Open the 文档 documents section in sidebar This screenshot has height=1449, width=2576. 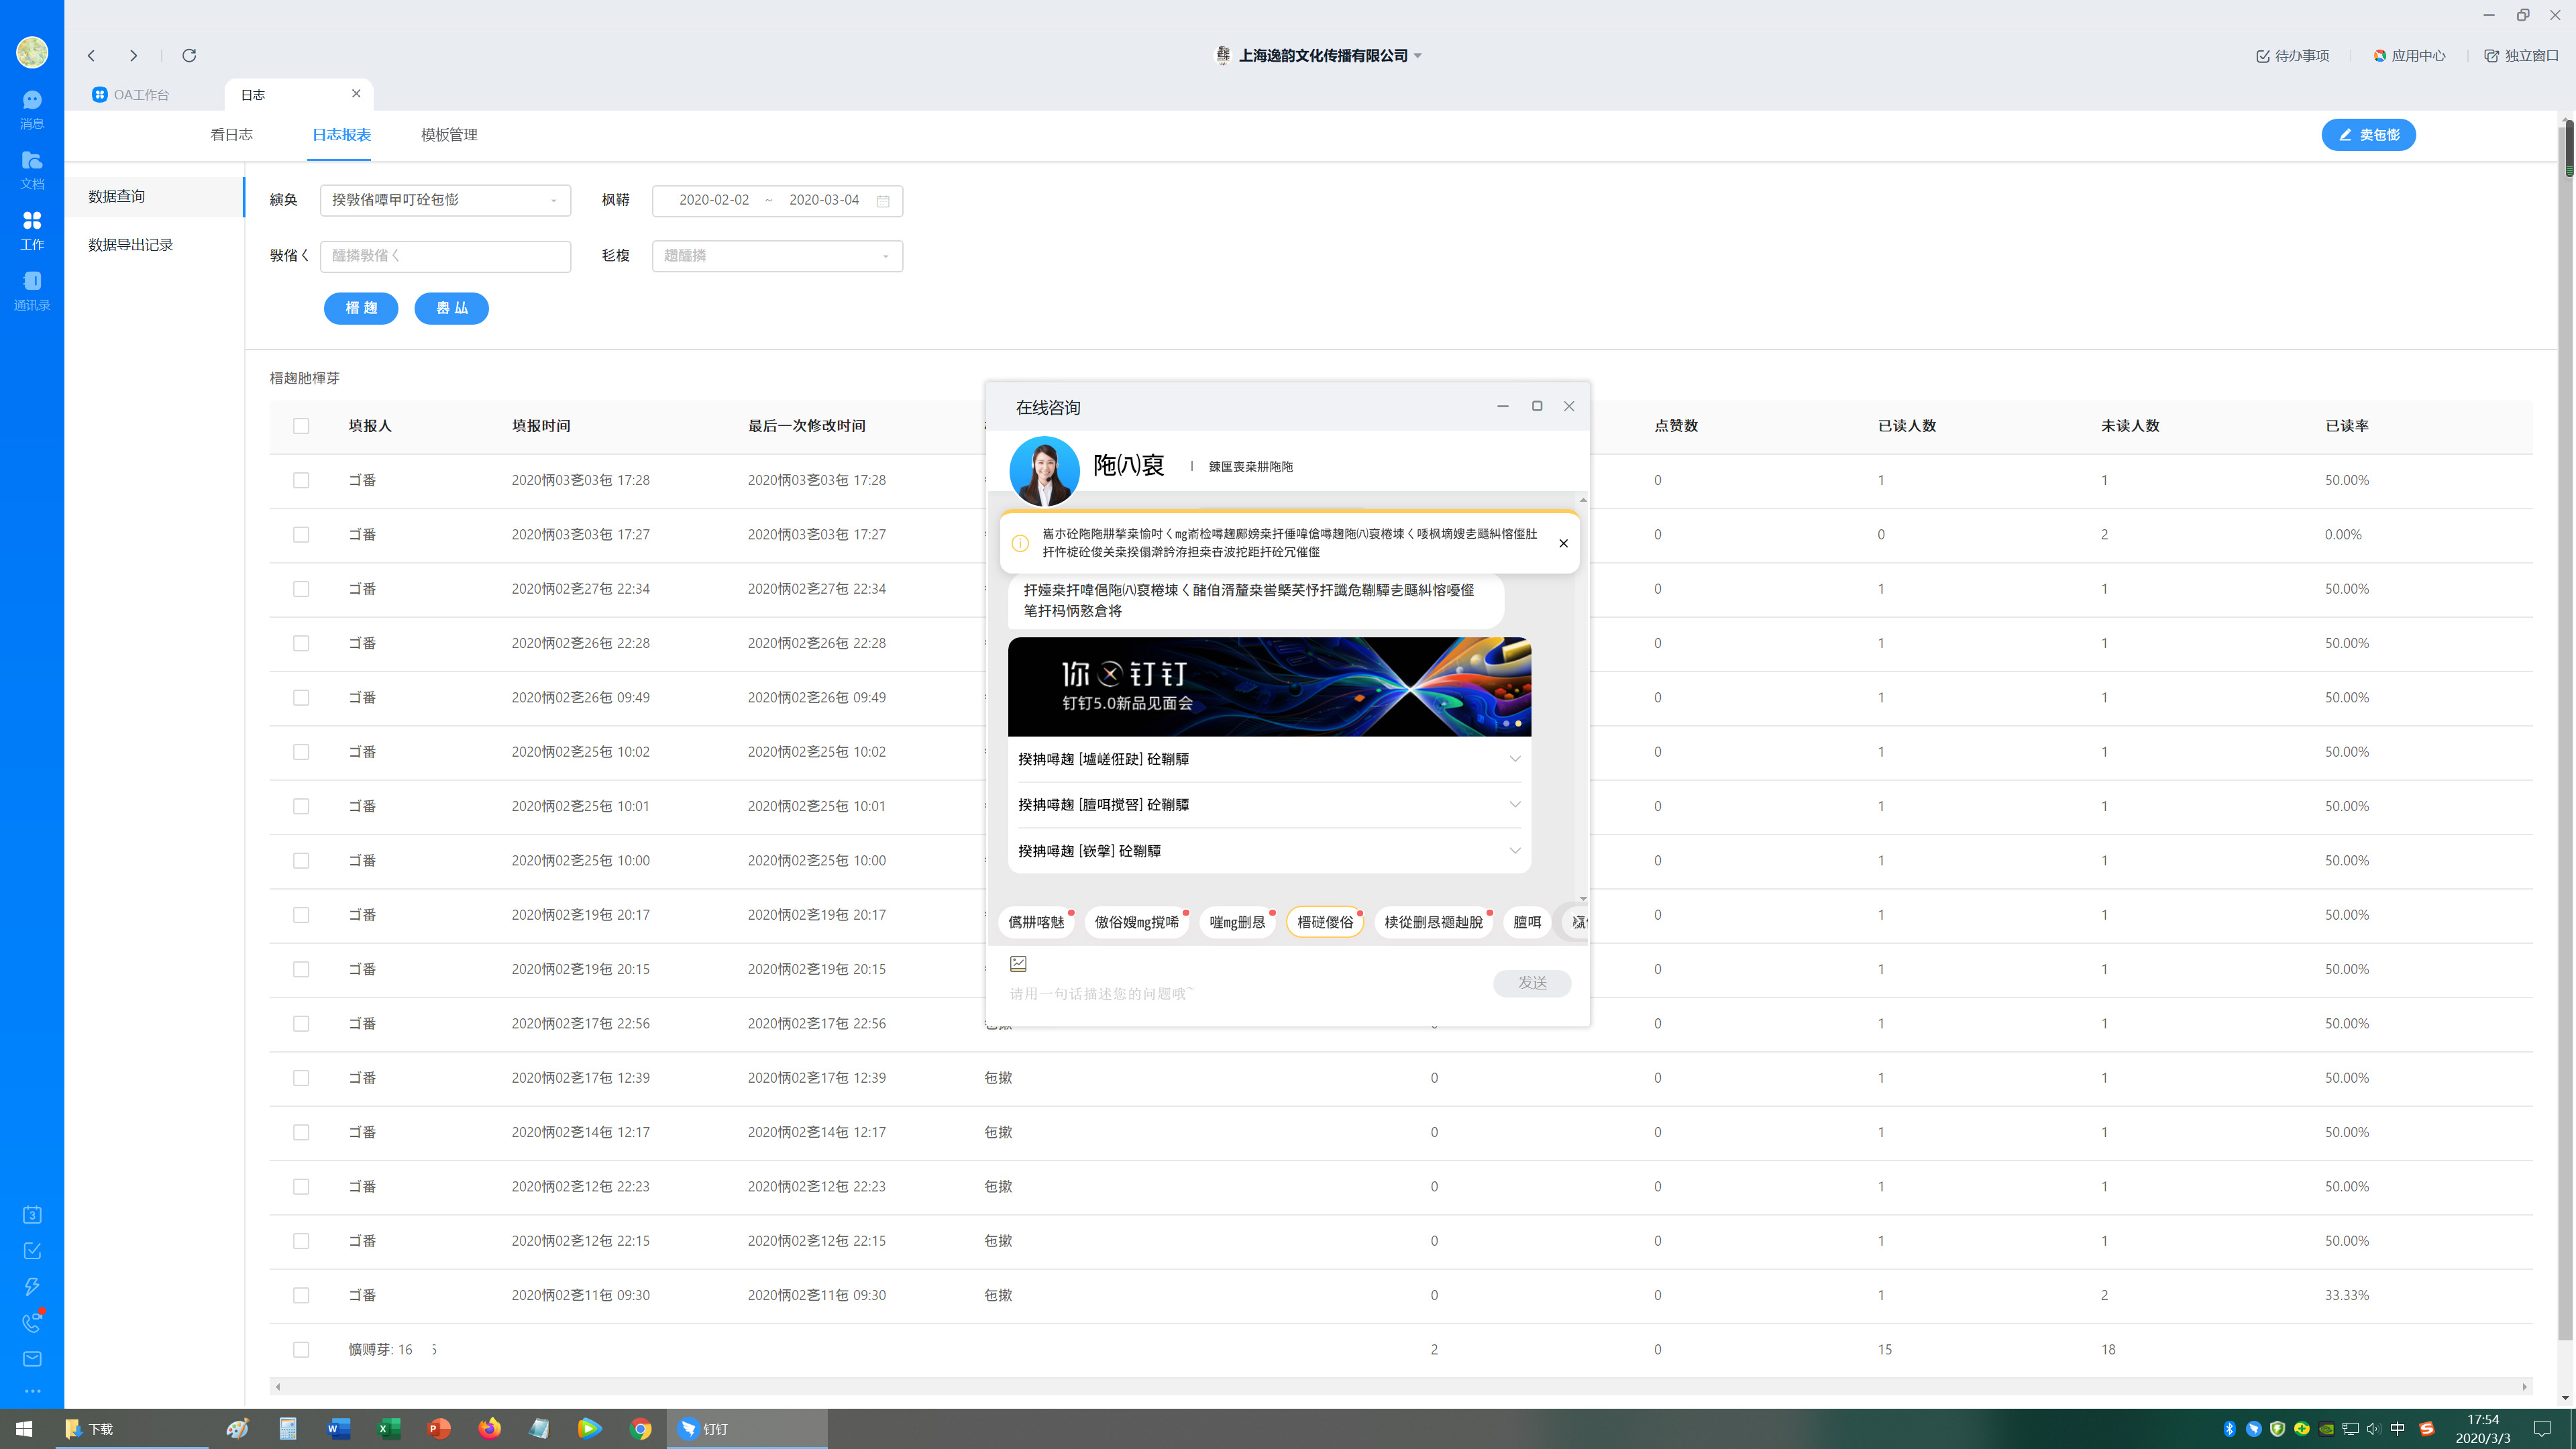click(x=32, y=170)
